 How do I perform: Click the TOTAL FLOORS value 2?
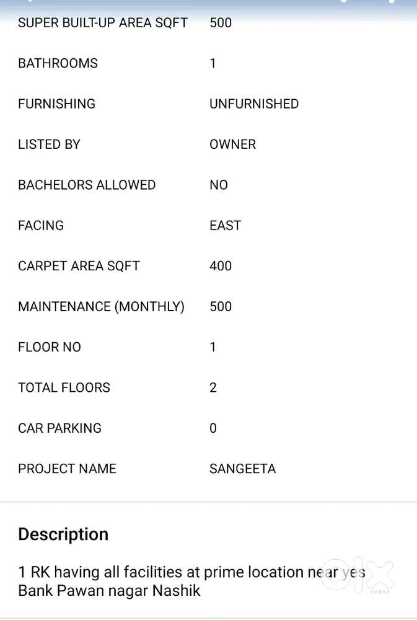(213, 387)
